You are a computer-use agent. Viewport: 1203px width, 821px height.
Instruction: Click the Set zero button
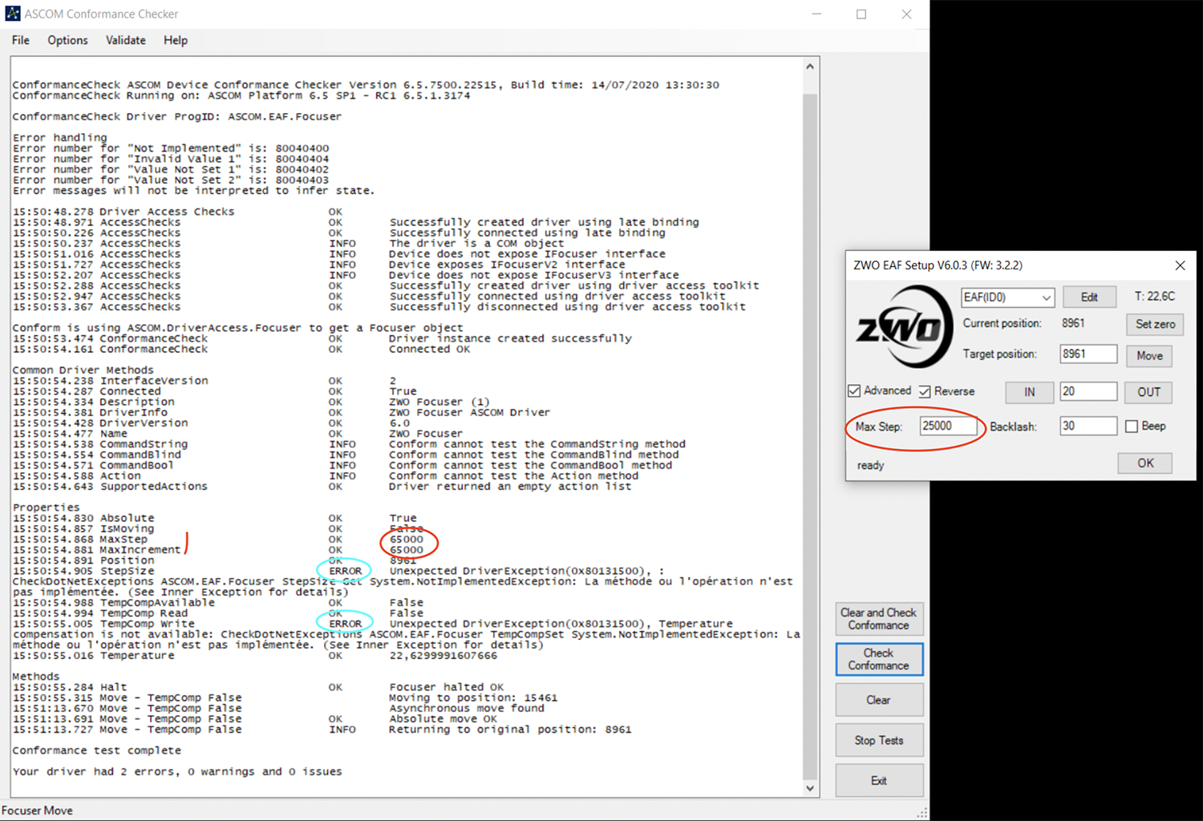click(1156, 324)
